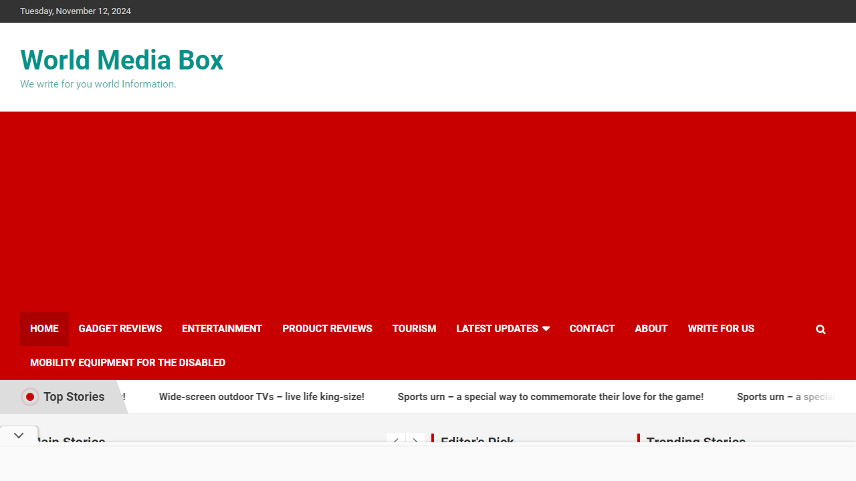Viewport: 856px width, 481px height.
Task: Click the Top Stories ticker label
Action: [74, 396]
